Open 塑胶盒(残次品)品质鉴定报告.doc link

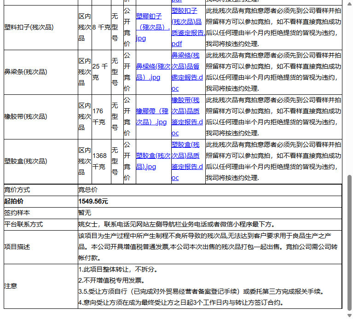tap(187, 161)
